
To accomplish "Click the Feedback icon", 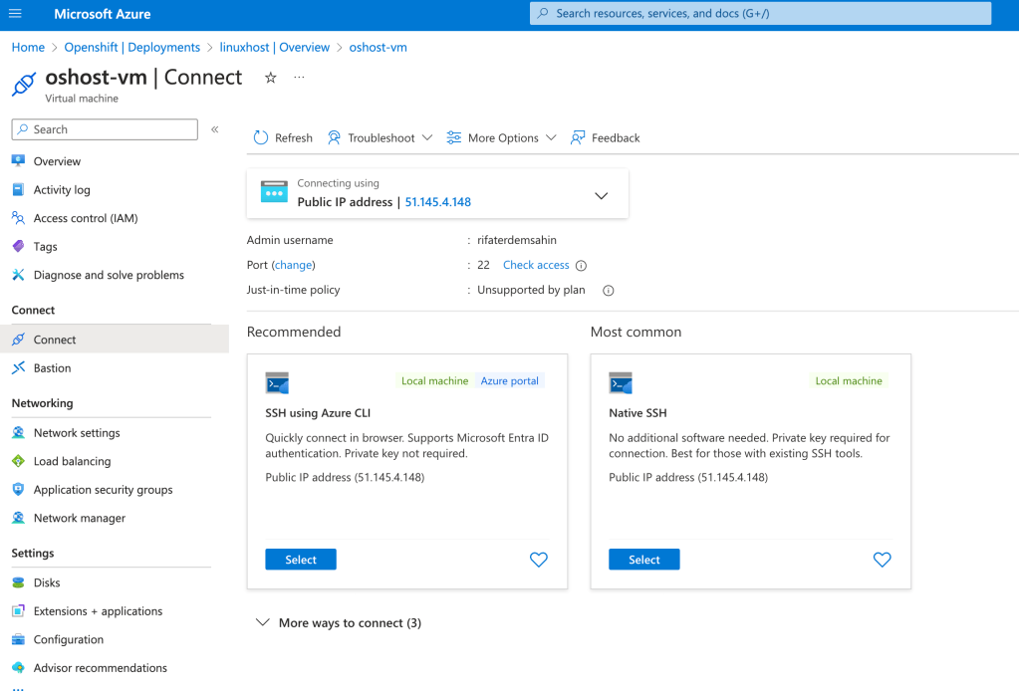I will tap(577, 137).
